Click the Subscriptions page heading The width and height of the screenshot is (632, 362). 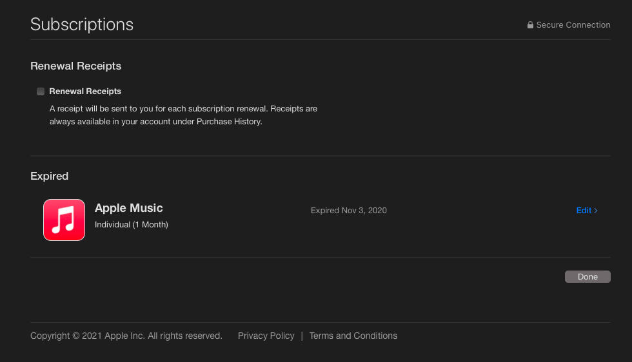point(82,24)
